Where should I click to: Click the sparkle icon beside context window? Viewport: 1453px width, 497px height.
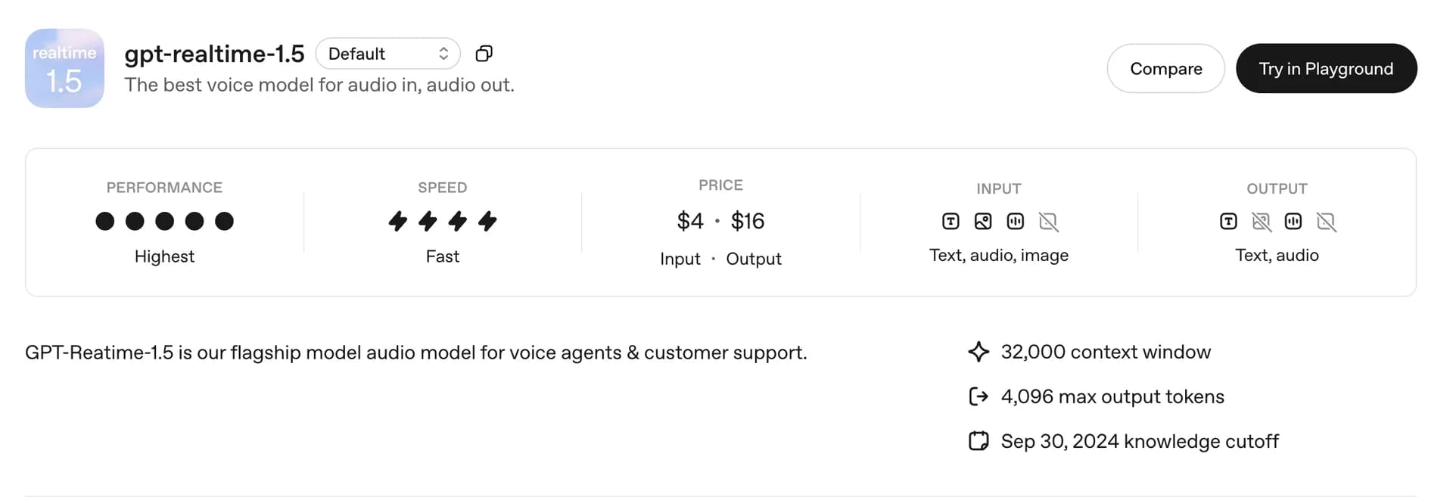tap(979, 352)
